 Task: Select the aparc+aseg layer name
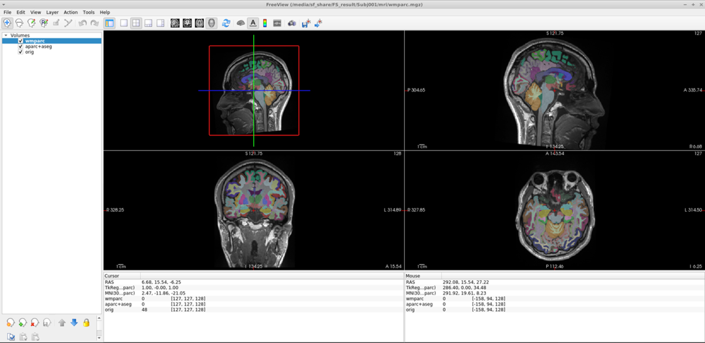tap(38, 46)
